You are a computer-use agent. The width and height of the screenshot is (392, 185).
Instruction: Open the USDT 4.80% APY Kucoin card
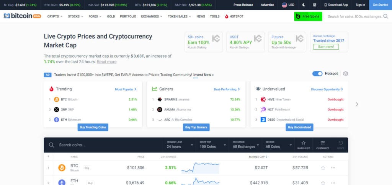pos(245,42)
